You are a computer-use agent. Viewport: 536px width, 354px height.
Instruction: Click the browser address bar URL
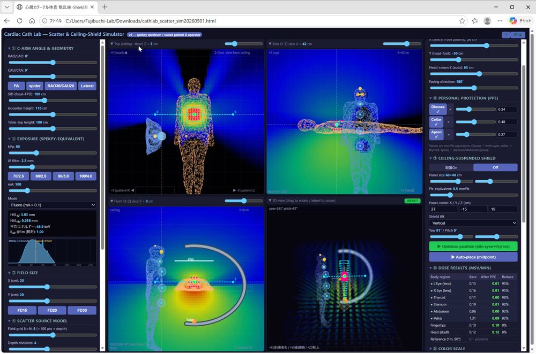pos(140,21)
